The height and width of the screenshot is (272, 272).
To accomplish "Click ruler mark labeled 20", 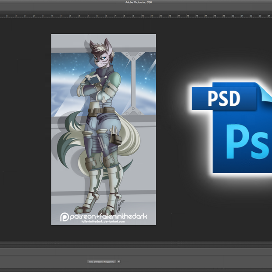I will click(x=233, y=16).
